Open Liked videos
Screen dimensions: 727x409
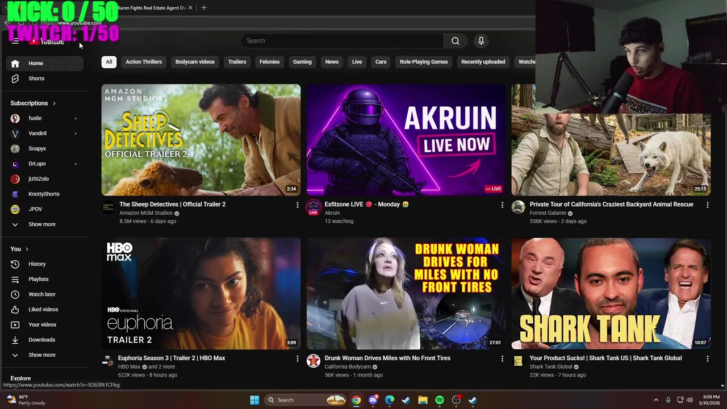[45, 310]
